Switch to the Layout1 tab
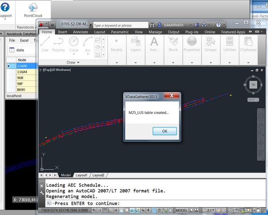 tap(81, 175)
